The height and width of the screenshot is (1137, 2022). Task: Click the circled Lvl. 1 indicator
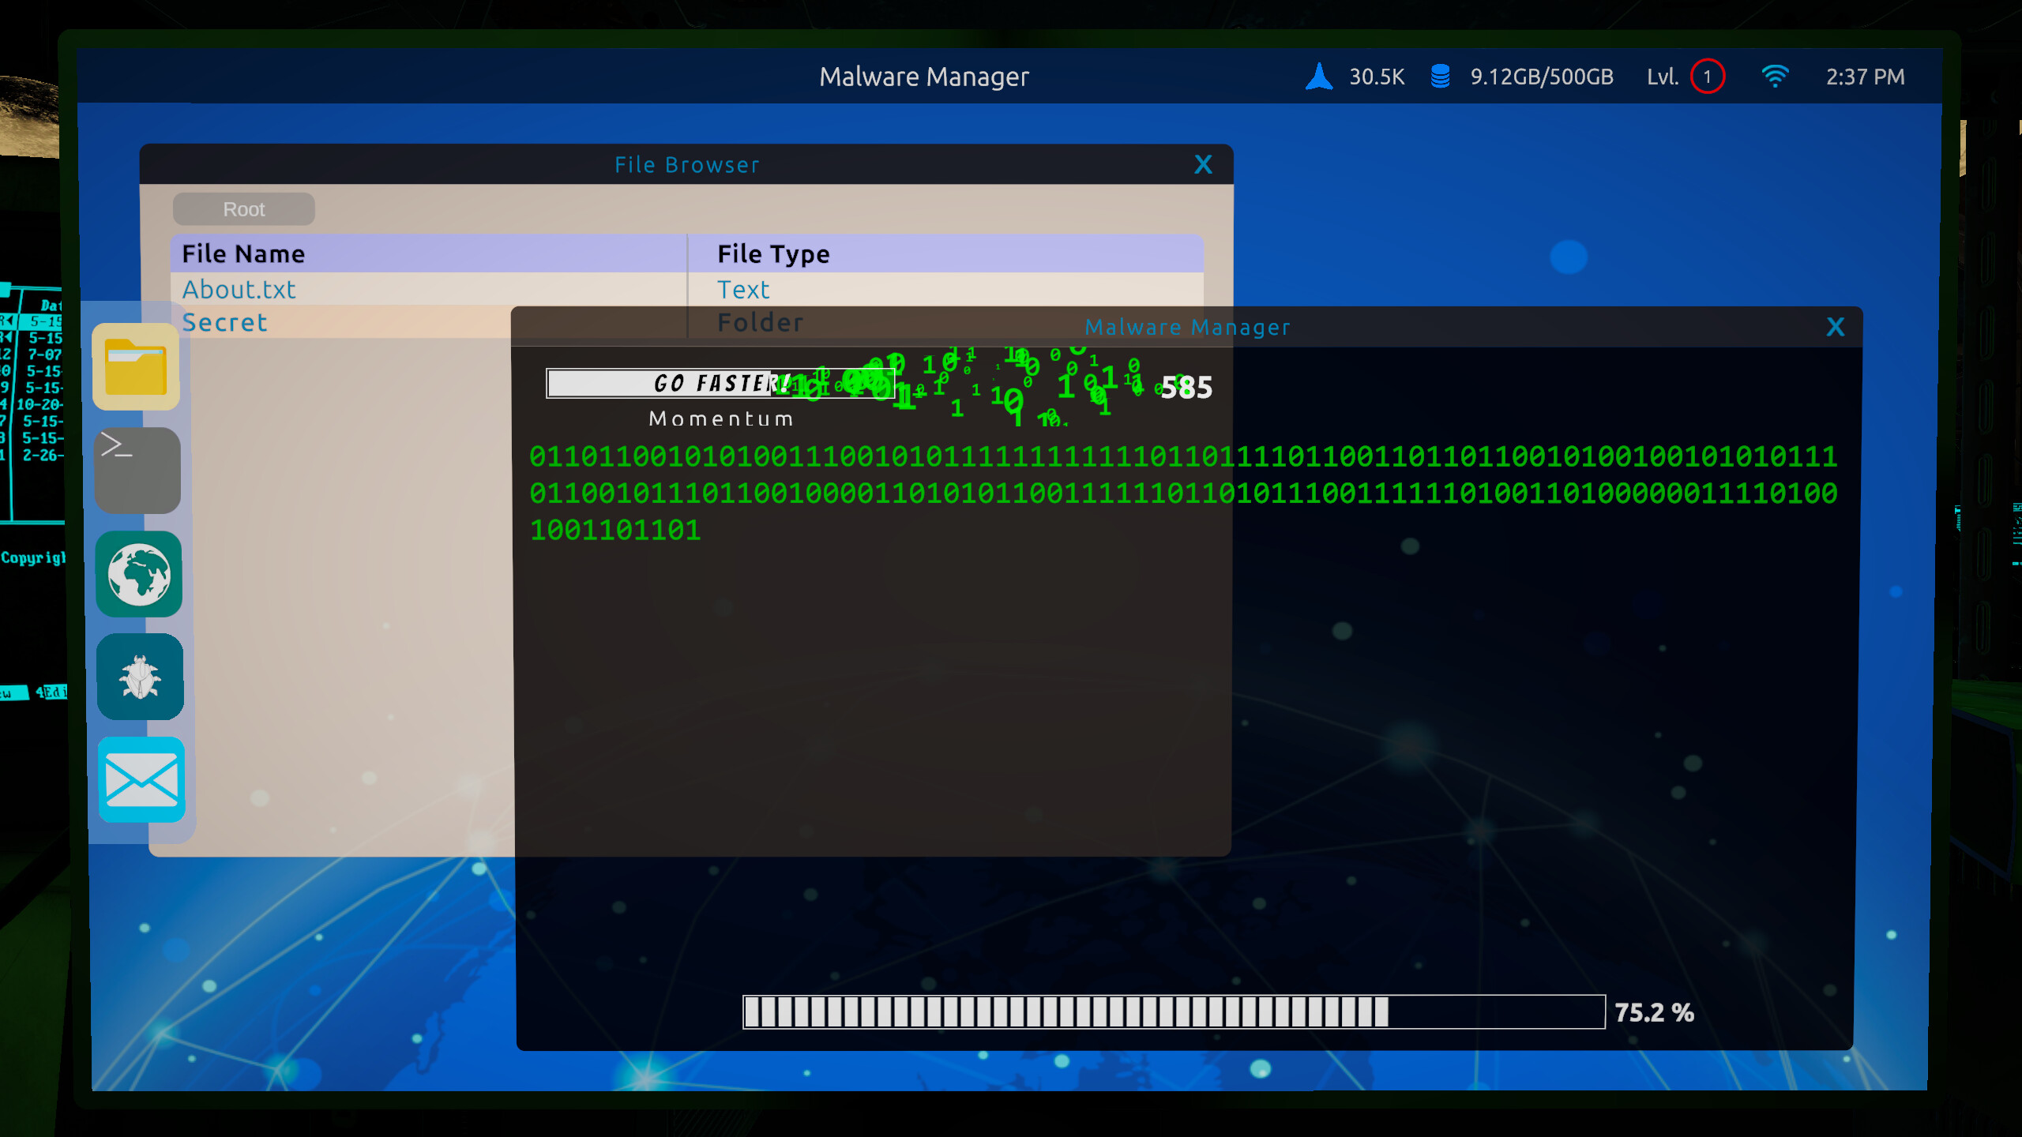[x=1708, y=76]
